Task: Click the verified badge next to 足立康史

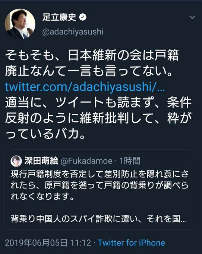Action: [83, 17]
